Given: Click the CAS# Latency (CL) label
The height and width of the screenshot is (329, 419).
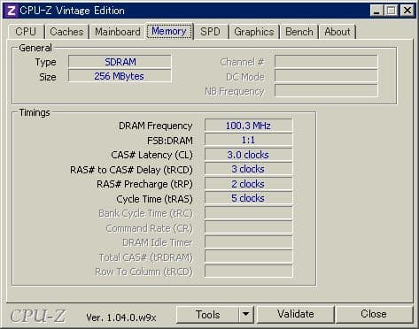Looking at the screenshot, I should point(151,155).
